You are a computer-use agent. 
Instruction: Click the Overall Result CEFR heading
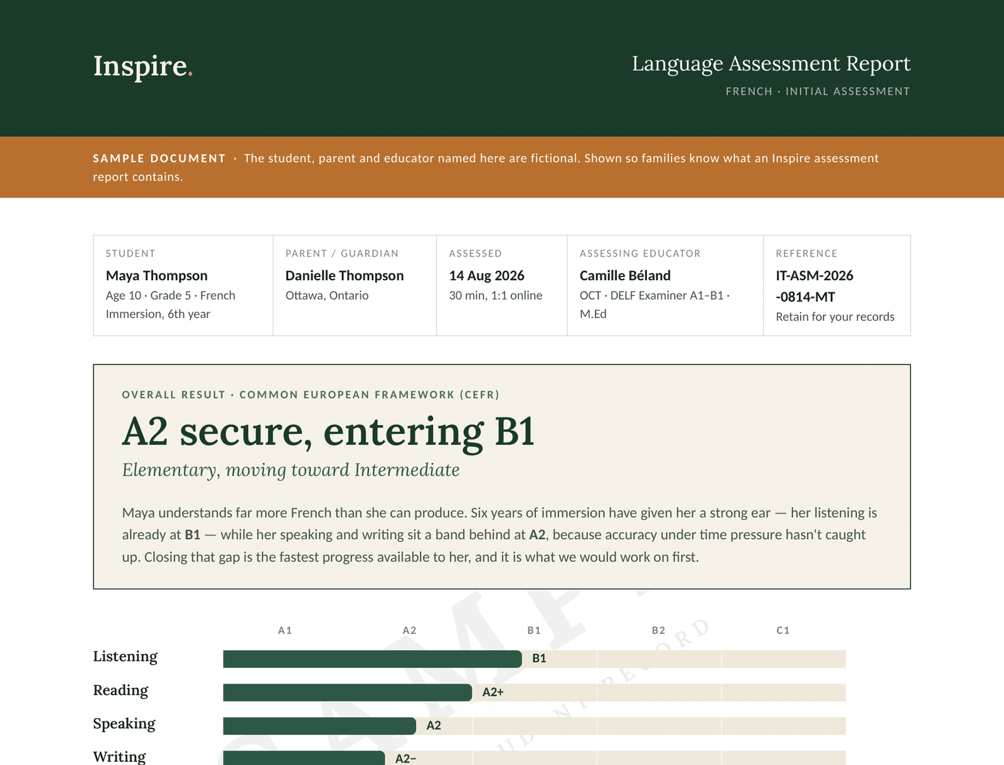pyautogui.click(x=311, y=395)
